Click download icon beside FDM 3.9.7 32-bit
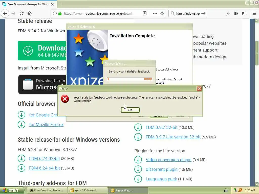 138,128
